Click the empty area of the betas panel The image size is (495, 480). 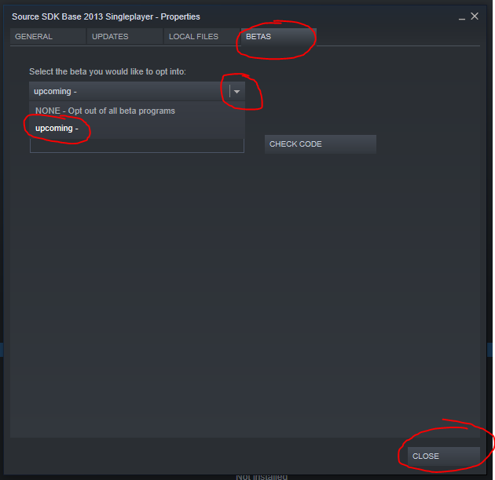point(245,284)
